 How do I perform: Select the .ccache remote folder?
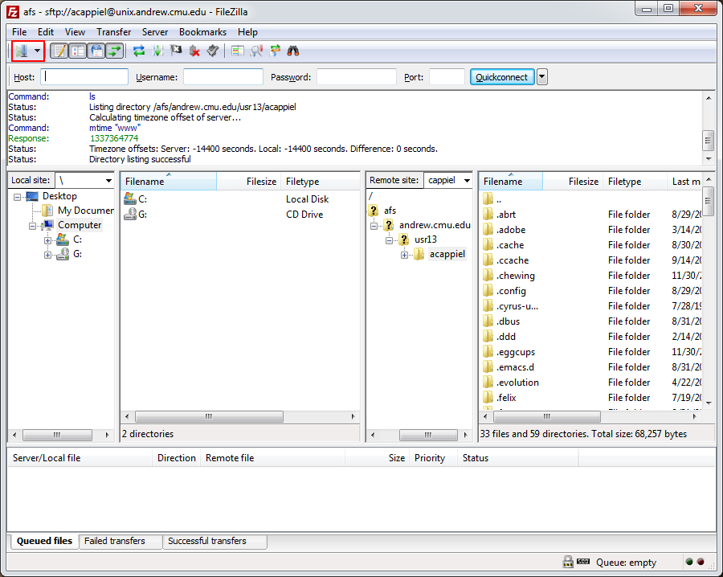pos(590,260)
